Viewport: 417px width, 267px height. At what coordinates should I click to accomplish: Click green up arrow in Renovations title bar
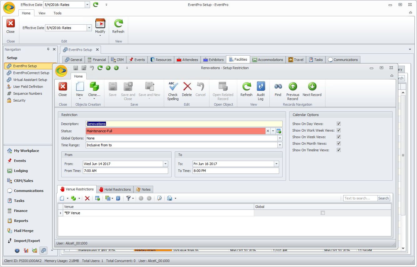click(x=108, y=68)
